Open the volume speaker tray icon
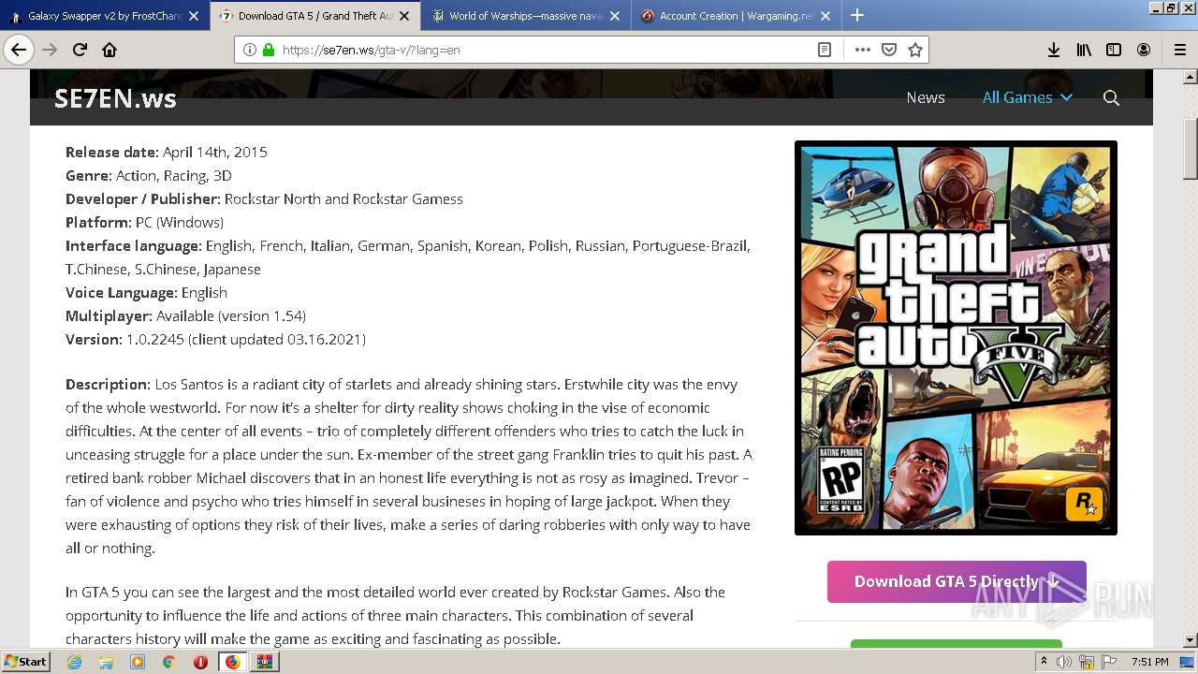 point(1064,662)
